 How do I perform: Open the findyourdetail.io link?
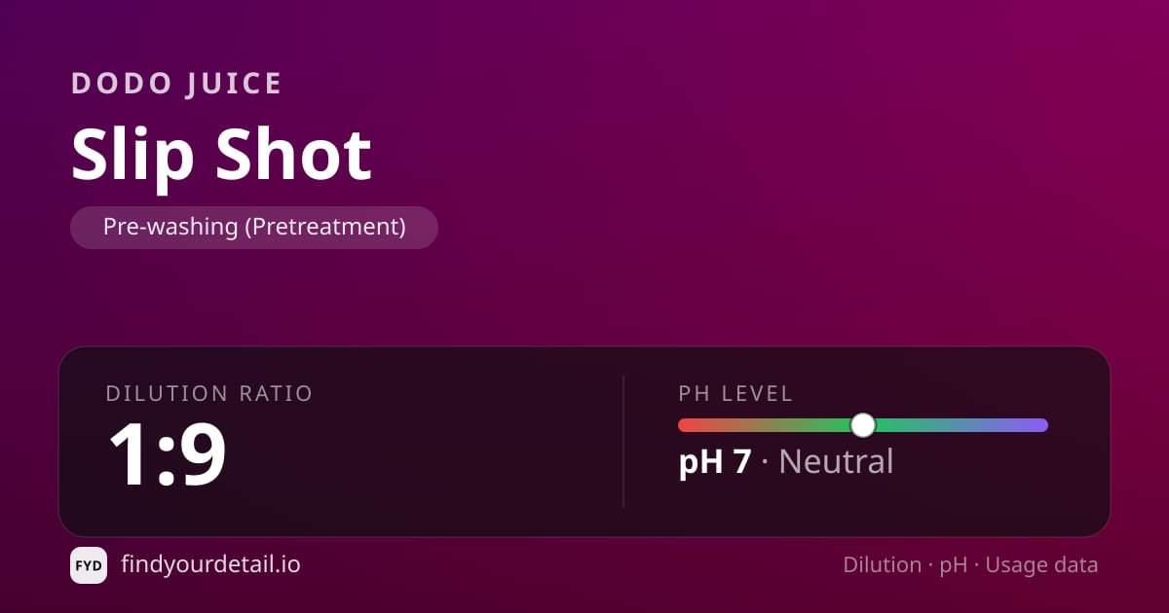tap(210, 564)
